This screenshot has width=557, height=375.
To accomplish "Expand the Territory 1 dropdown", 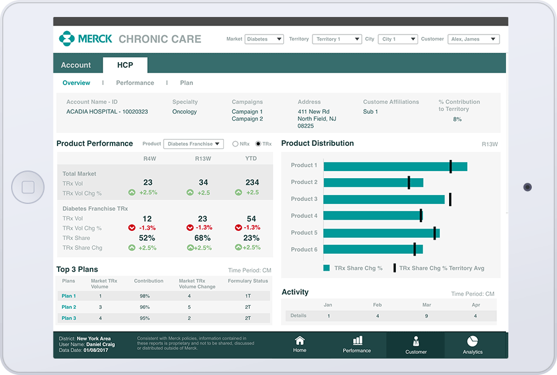I will (x=338, y=39).
